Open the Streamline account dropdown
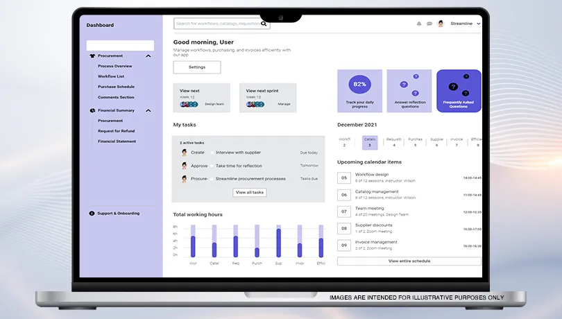 [479, 24]
